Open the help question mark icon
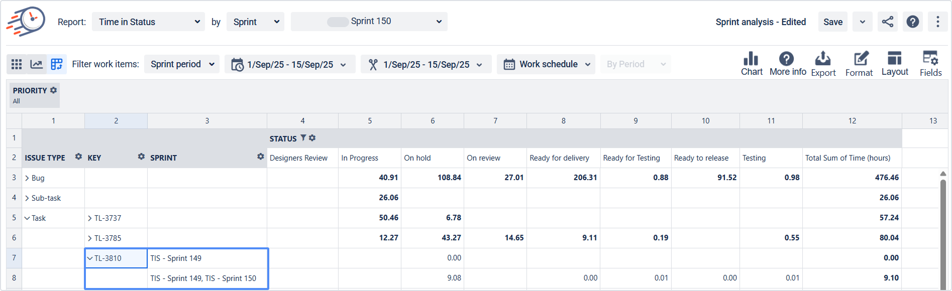 click(x=913, y=22)
